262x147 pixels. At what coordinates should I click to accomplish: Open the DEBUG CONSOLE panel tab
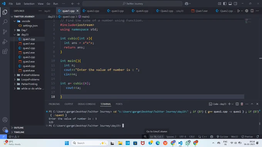pos(87,104)
